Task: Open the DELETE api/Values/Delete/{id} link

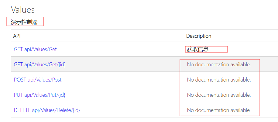Action: 47,110
